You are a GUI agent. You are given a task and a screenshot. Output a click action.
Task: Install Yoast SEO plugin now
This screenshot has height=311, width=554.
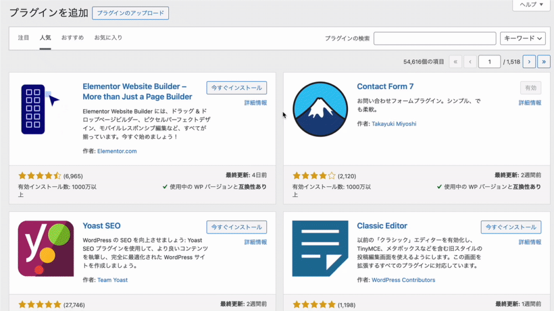point(237,227)
